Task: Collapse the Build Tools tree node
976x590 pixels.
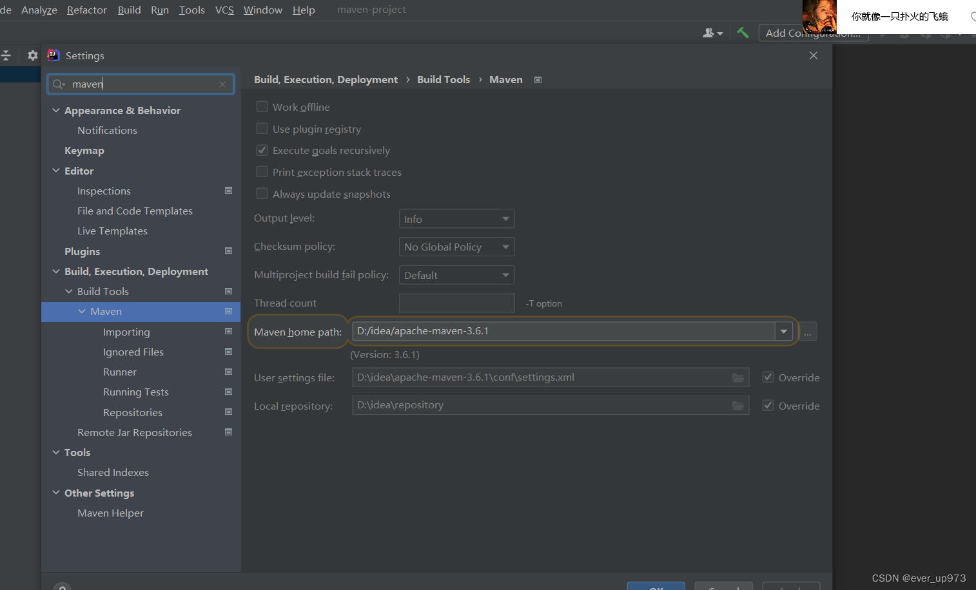Action: (x=69, y=291)
